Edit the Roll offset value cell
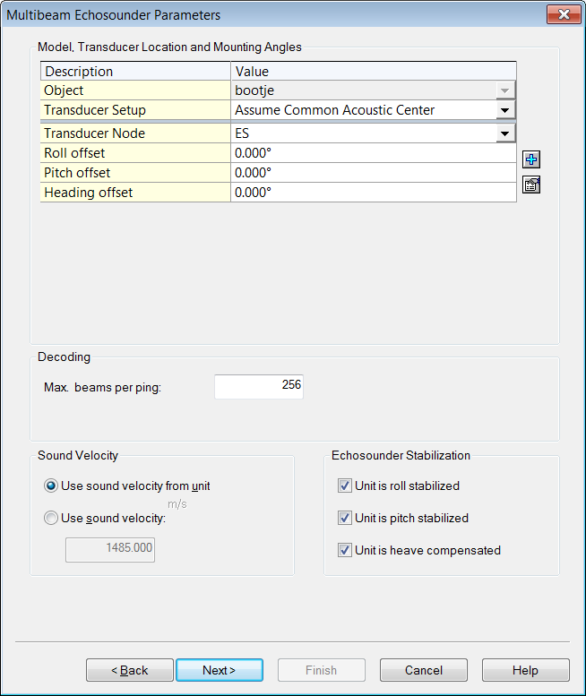 (x=372, y=153)
